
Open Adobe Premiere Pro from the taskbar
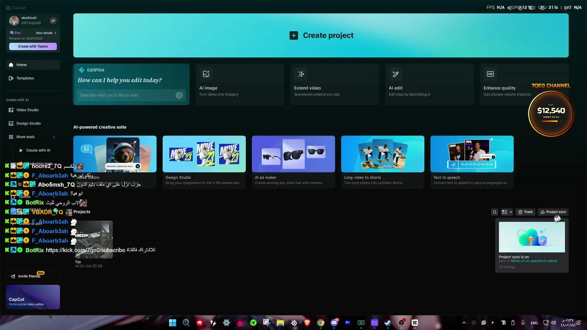tap(348, 323)
